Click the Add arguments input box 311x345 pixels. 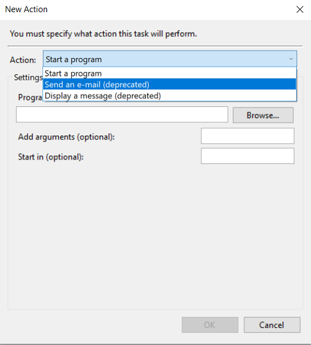pyautogui.click(x=247, y=136)
